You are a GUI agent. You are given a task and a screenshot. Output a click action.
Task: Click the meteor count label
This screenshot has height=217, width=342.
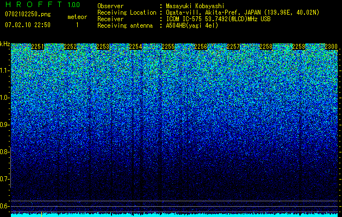pos(77,17)
